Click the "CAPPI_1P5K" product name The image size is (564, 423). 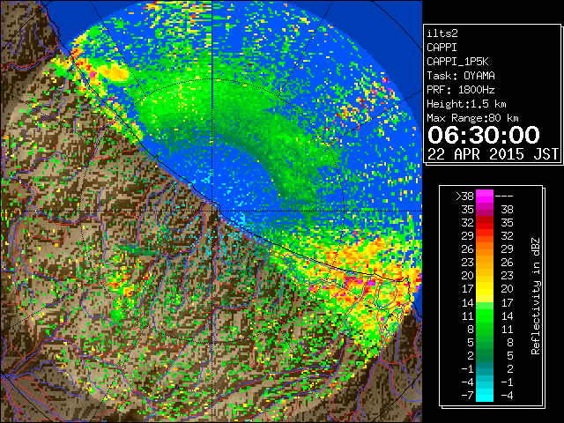(457, 62)
